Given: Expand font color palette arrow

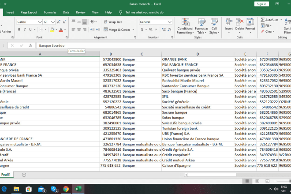Looking at the screenshot, I should pos(65,30).
